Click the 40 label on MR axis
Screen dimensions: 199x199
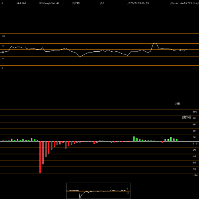[194, 131]
